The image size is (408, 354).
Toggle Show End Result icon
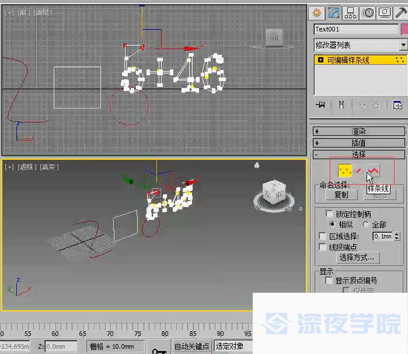pyautogui.click(x=341, y=105)
